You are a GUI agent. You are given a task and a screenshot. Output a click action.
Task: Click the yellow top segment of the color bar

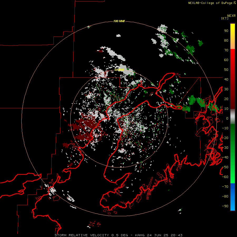click(233, 36)
